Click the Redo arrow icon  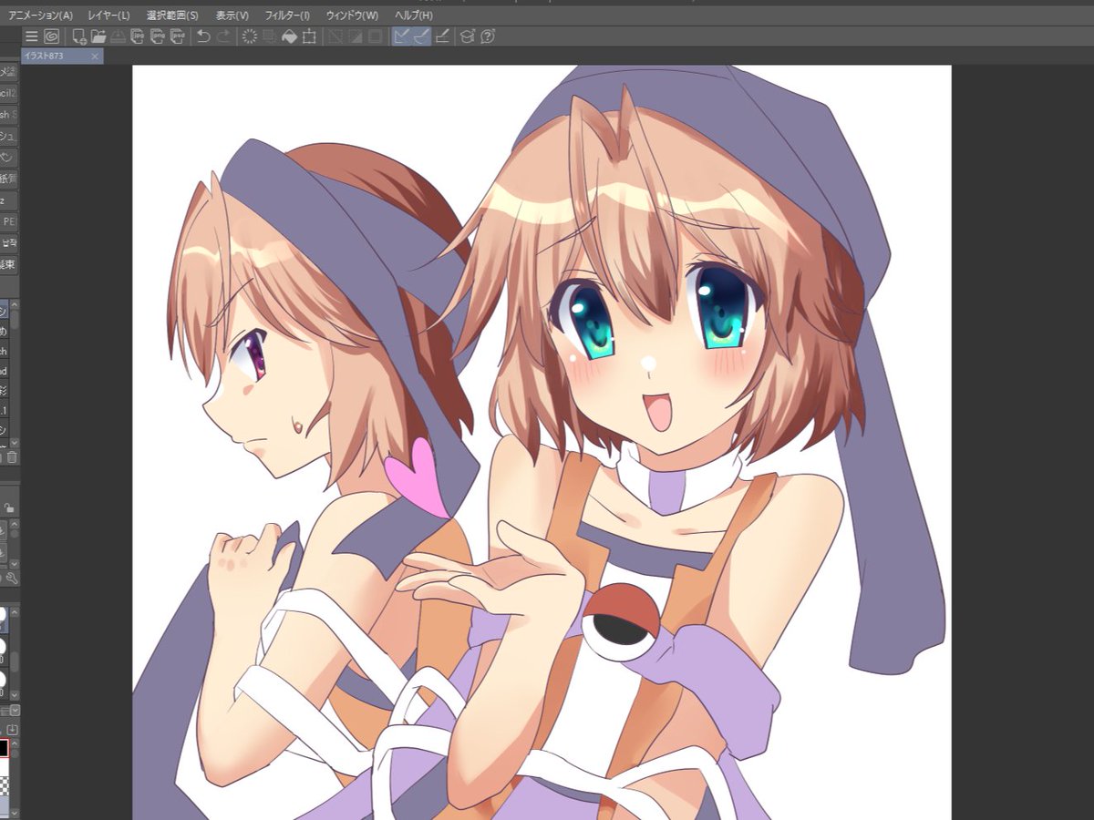(223, 36)
